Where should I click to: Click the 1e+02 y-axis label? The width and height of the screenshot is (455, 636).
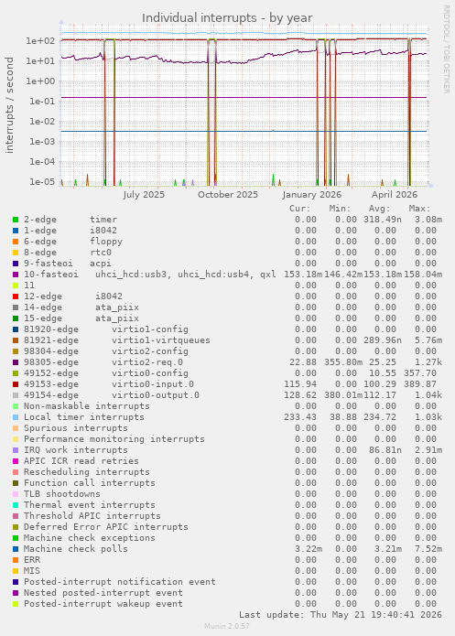tap(40, 40)
